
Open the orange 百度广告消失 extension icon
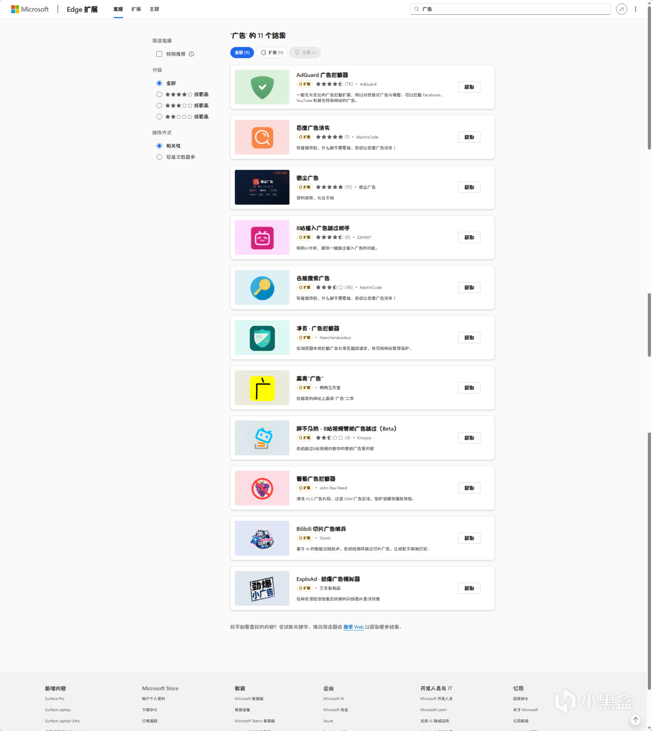point(262,137)
